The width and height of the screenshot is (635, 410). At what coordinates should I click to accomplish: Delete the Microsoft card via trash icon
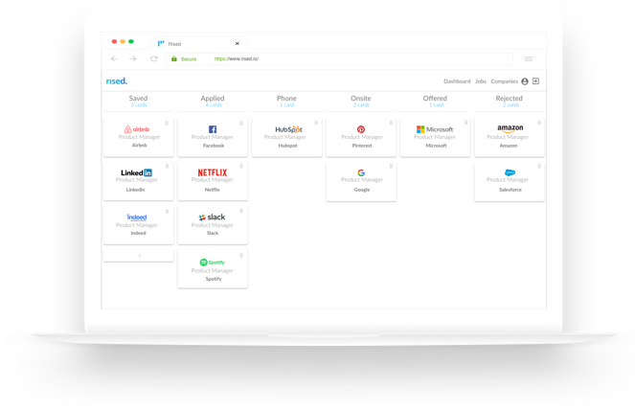point(466,123)
